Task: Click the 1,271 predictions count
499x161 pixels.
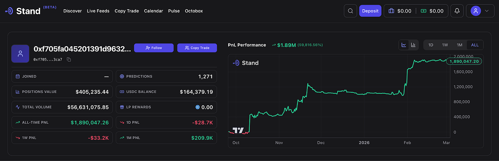Action: pyautogui.click(x=206, y=76)
